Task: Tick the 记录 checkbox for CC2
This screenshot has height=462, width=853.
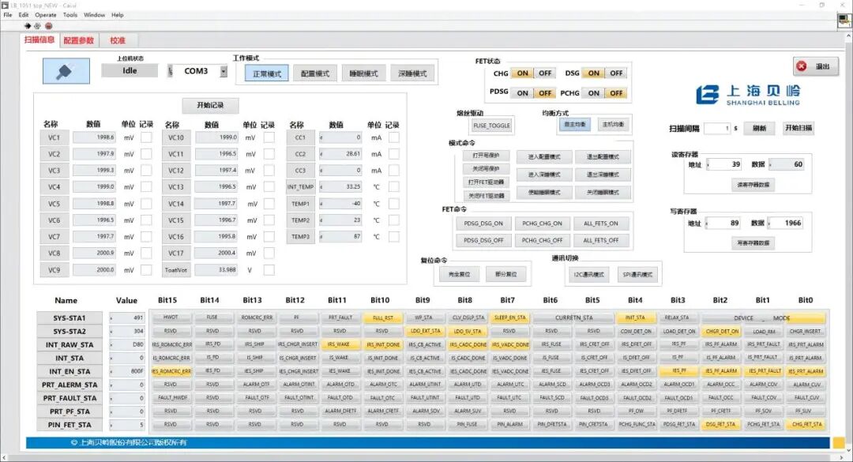Action: [x=394, y=154]
